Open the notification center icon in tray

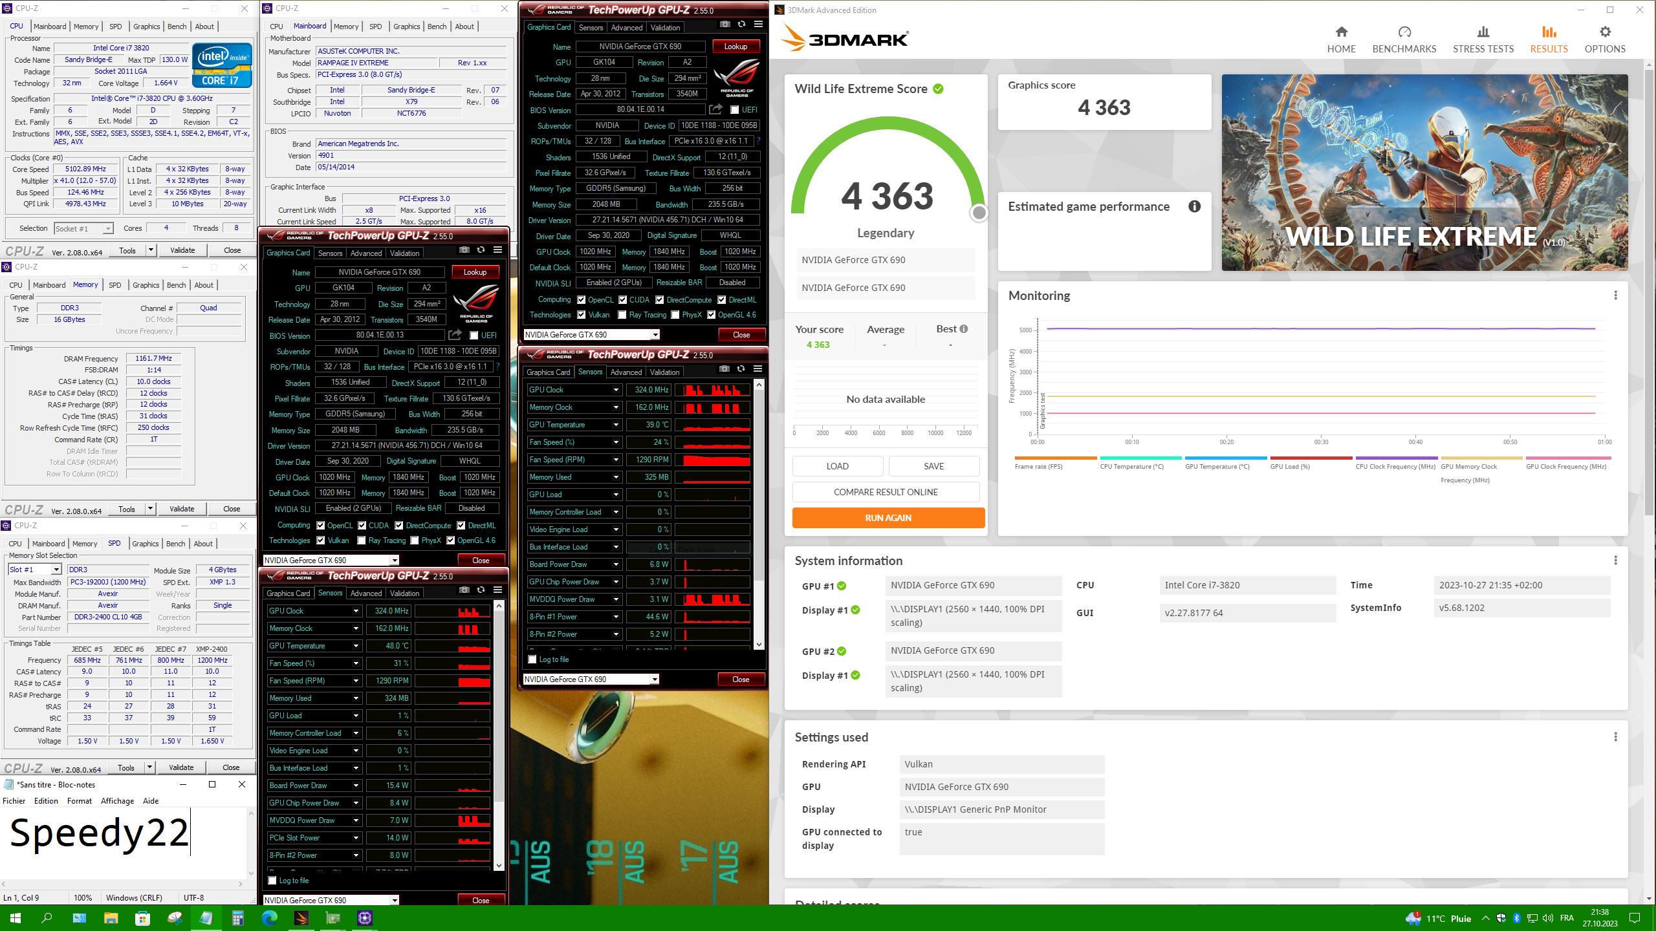[1634, 918]
